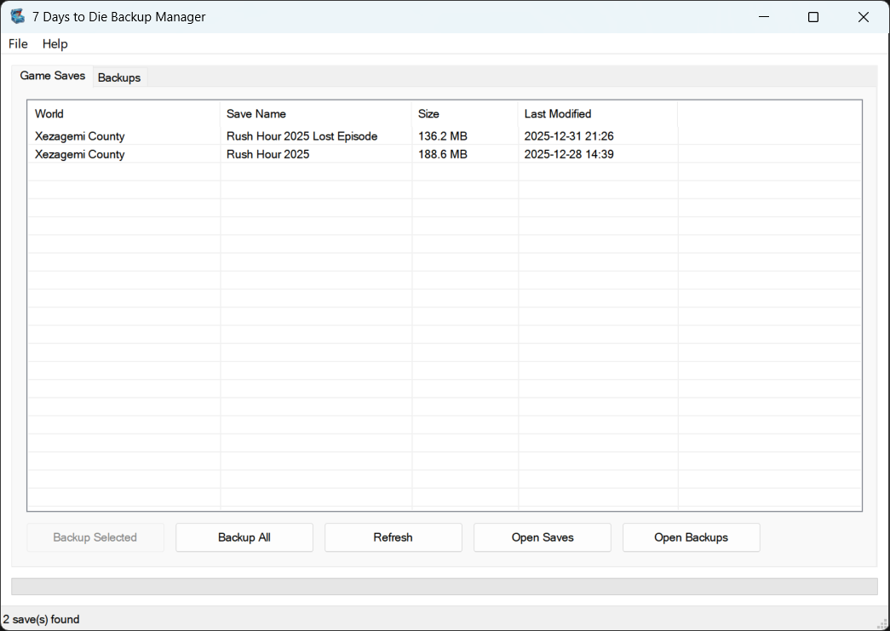This screenshot has height=631, width=890.
Task: Click Open Backups button
Action: pyautogui.click(x=691, y=537)
